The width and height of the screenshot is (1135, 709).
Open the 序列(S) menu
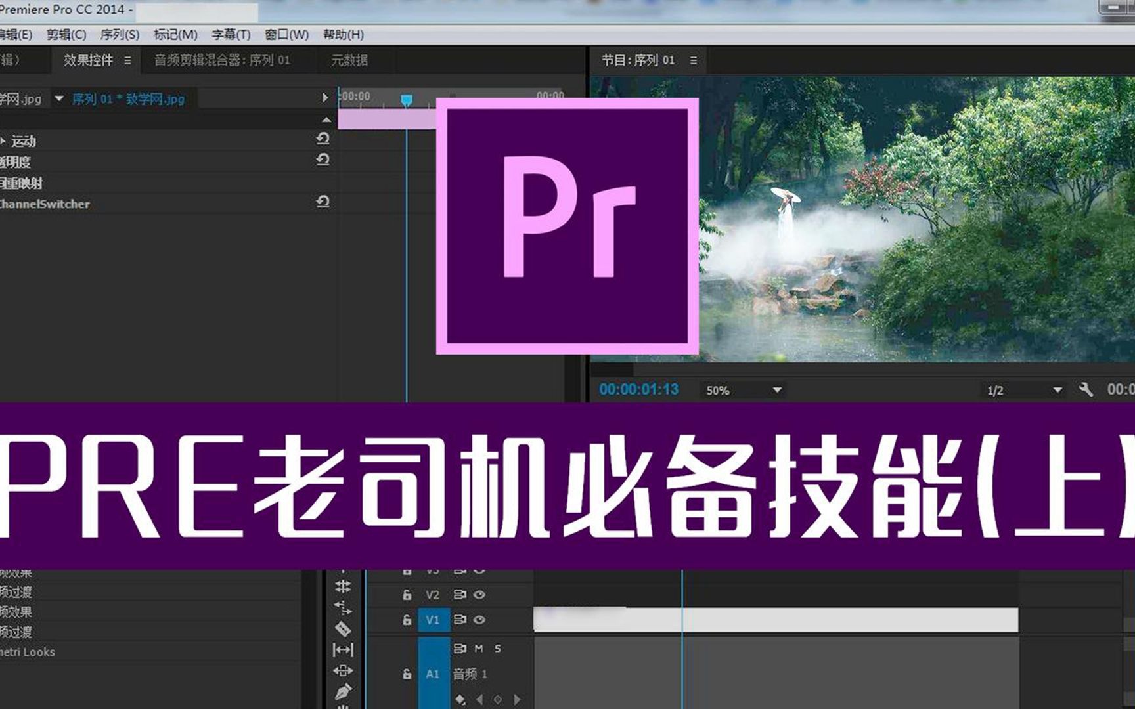pos(120,34)
